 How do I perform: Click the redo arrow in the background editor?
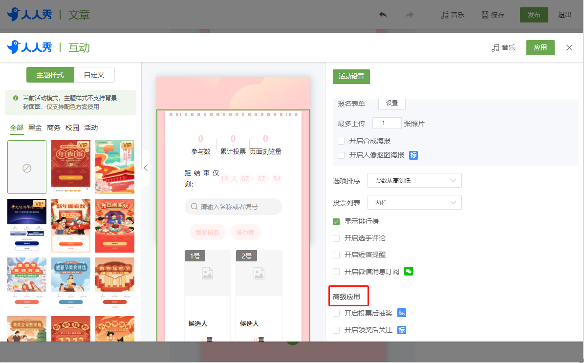pos(410,15)
